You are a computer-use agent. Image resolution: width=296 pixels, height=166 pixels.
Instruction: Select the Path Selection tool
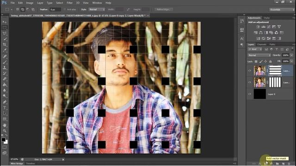pyautogui.click(x=5, y=113)
